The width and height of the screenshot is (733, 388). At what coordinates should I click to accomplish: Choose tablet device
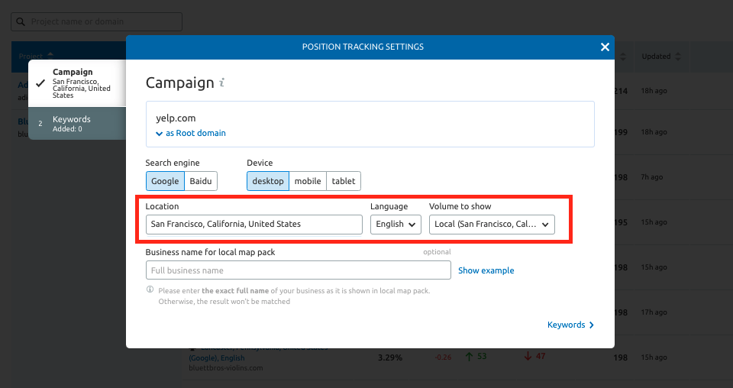pyautogui.click(x=344, y=181)
